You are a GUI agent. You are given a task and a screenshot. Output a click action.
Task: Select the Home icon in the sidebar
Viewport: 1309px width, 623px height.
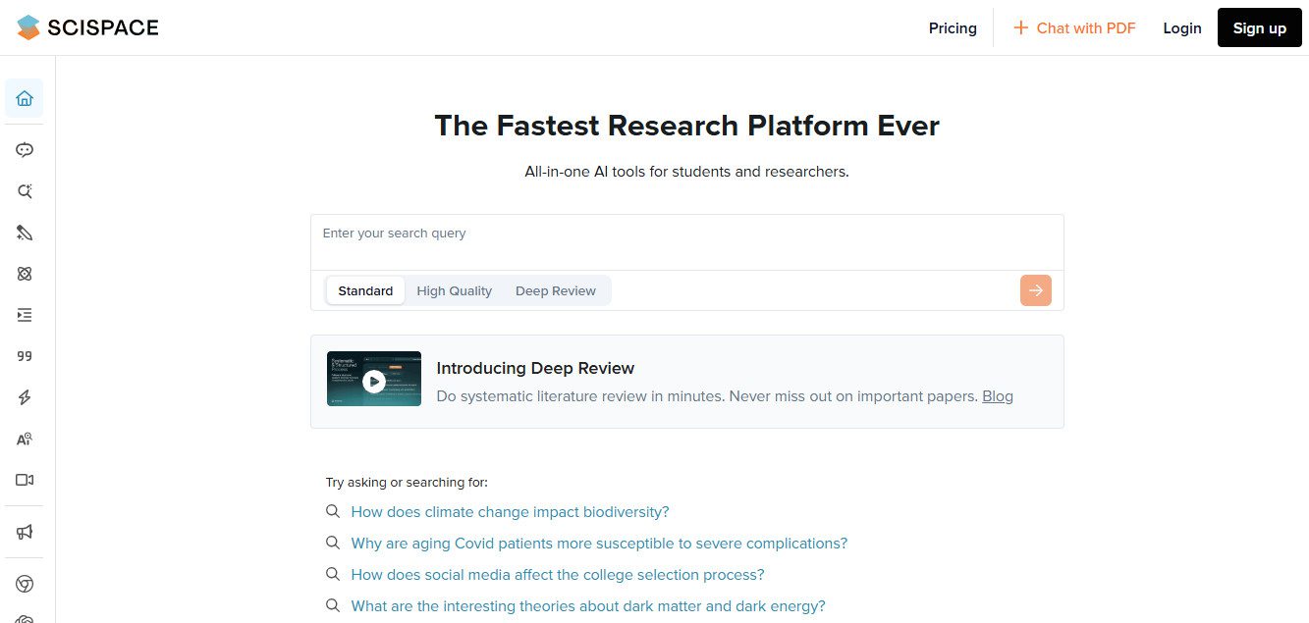coord(24,98)
